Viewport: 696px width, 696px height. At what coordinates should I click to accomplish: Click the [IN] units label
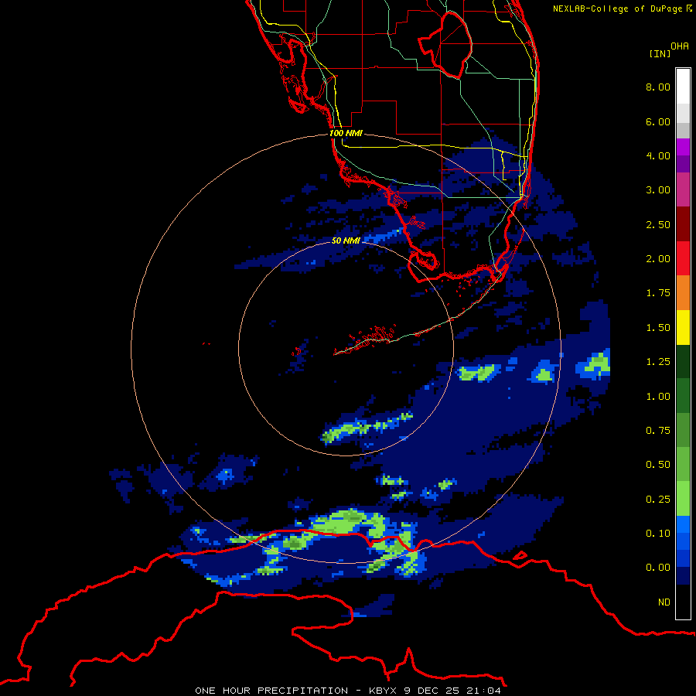pyautogui.click(x=660, y=53)
